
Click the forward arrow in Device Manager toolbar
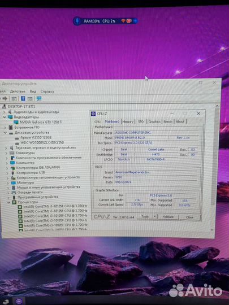[x=5, y=98]
